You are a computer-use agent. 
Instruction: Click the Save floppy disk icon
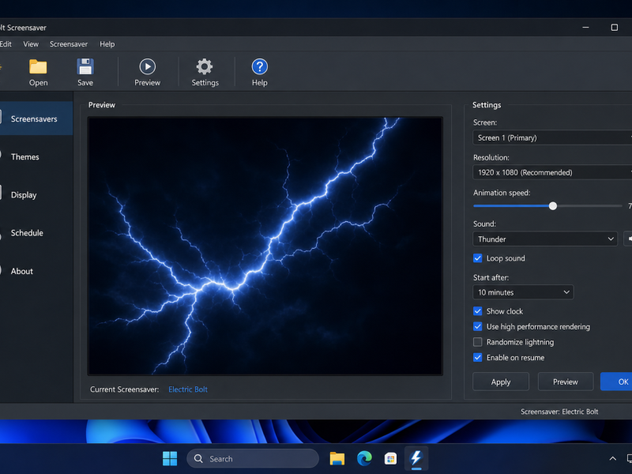pos(85,67)
